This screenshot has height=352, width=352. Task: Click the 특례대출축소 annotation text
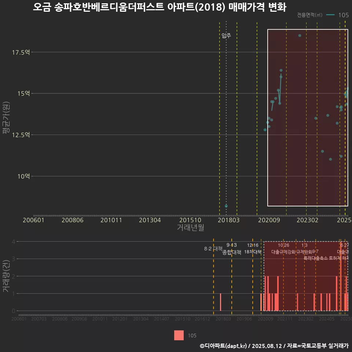316,258
